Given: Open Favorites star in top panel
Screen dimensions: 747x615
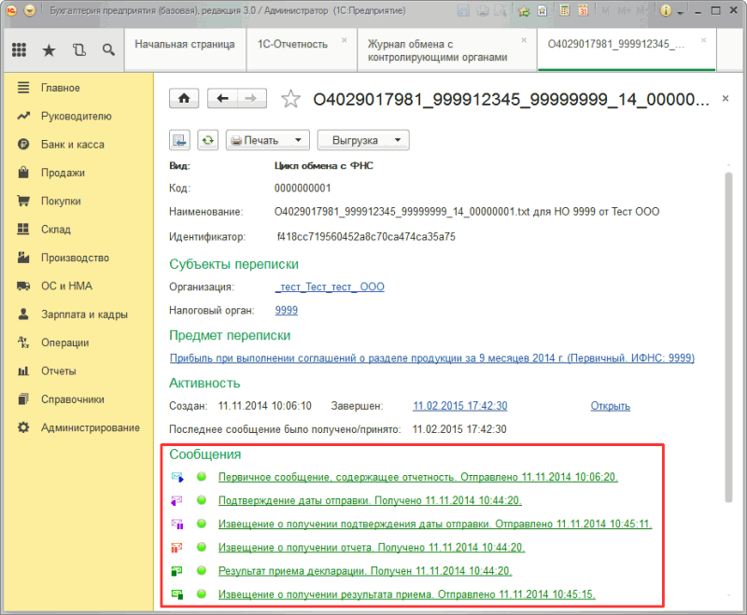Looking at the screenshot, I should click(x=49, y=50).
